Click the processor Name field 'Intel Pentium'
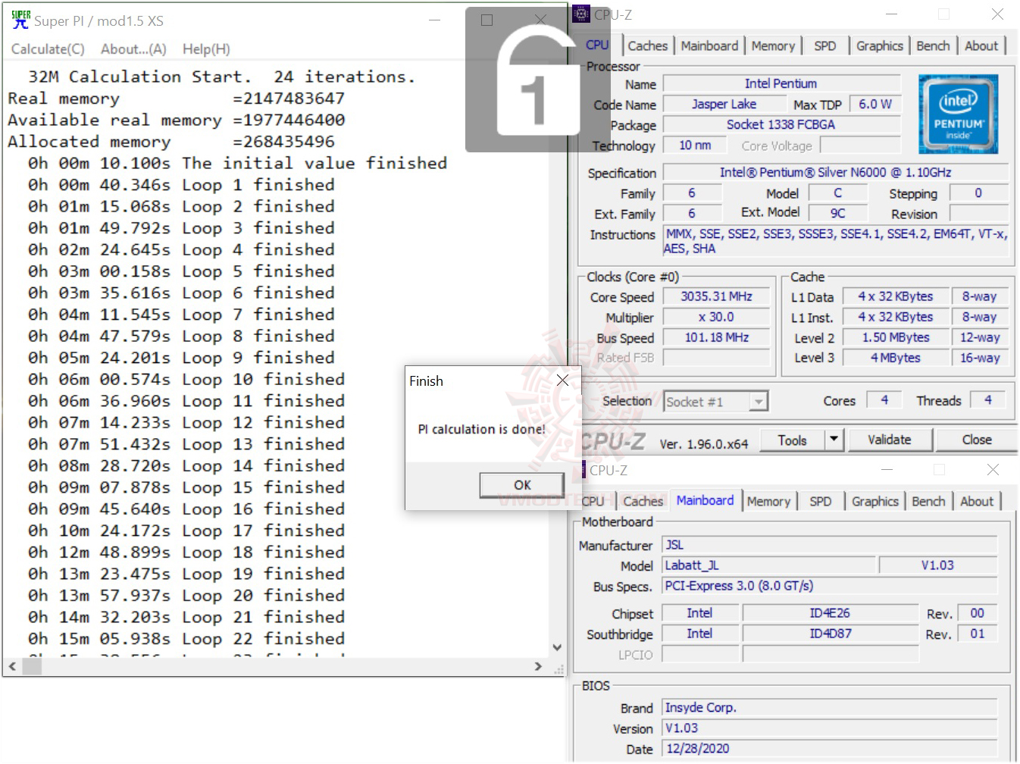Image resolution: width=1020 pixels, height=764 pixels. (781, 83)
